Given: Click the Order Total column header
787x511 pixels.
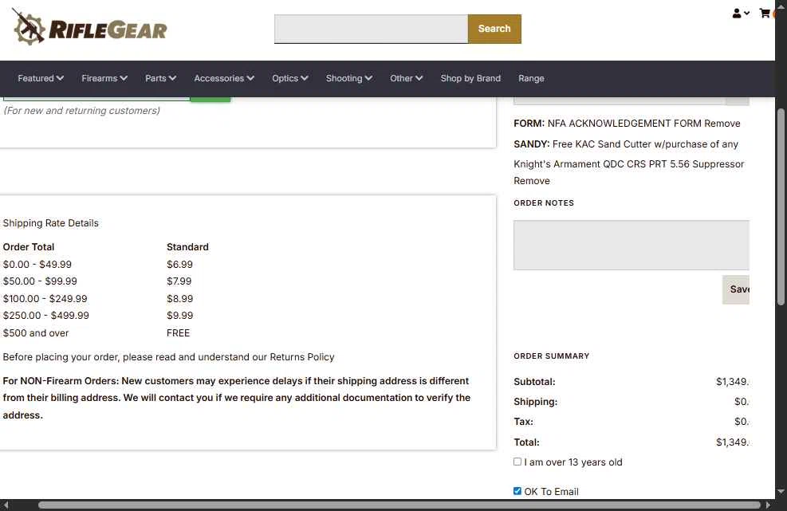Looking at the screenshot, I should point(29,247).
